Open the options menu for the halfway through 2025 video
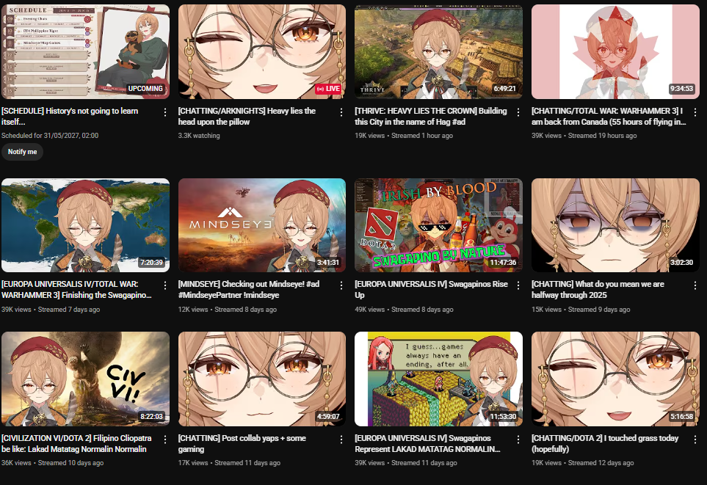This screenshot has width=707, height=485. [695, 285]
